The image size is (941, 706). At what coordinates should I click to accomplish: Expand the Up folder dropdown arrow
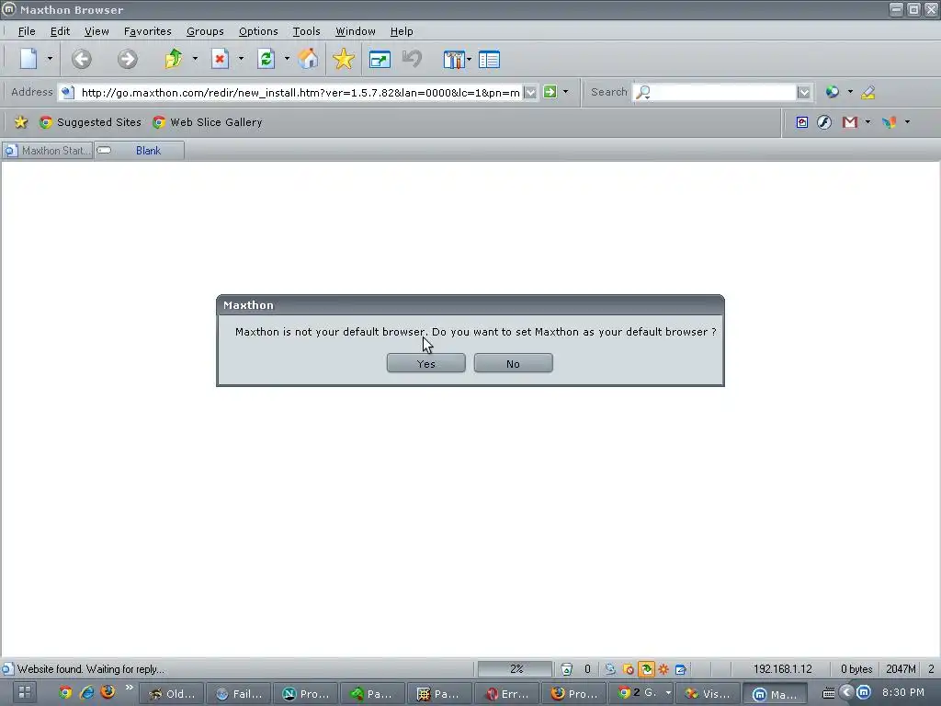[195, 59]
